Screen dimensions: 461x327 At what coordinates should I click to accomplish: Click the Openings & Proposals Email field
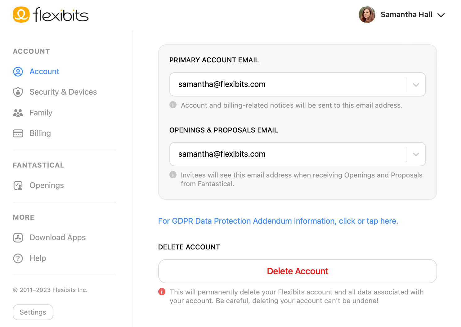coord(298,154)
